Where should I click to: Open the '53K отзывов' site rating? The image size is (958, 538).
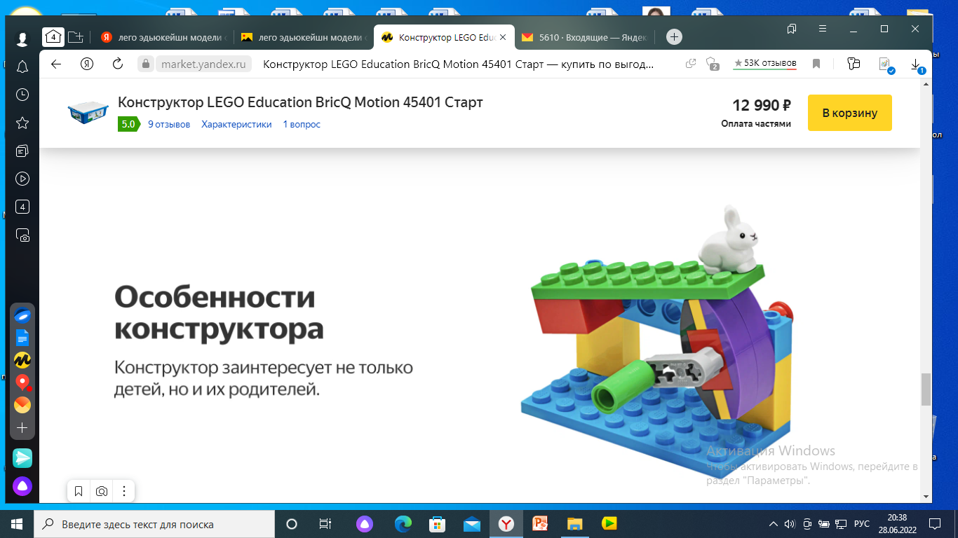click(x=765, y=63)
